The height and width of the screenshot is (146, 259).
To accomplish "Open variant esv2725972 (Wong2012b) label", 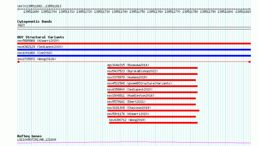I will 37,59.
